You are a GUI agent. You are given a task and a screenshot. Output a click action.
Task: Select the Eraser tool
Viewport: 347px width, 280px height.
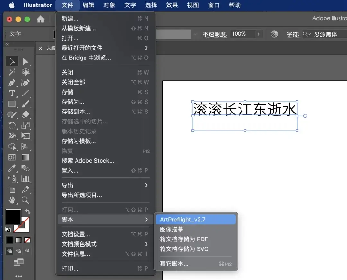click(25, 115)
